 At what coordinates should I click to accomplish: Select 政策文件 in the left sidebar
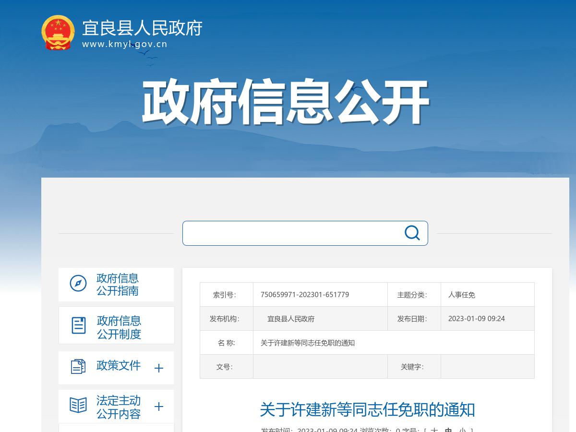click(119, 366)
